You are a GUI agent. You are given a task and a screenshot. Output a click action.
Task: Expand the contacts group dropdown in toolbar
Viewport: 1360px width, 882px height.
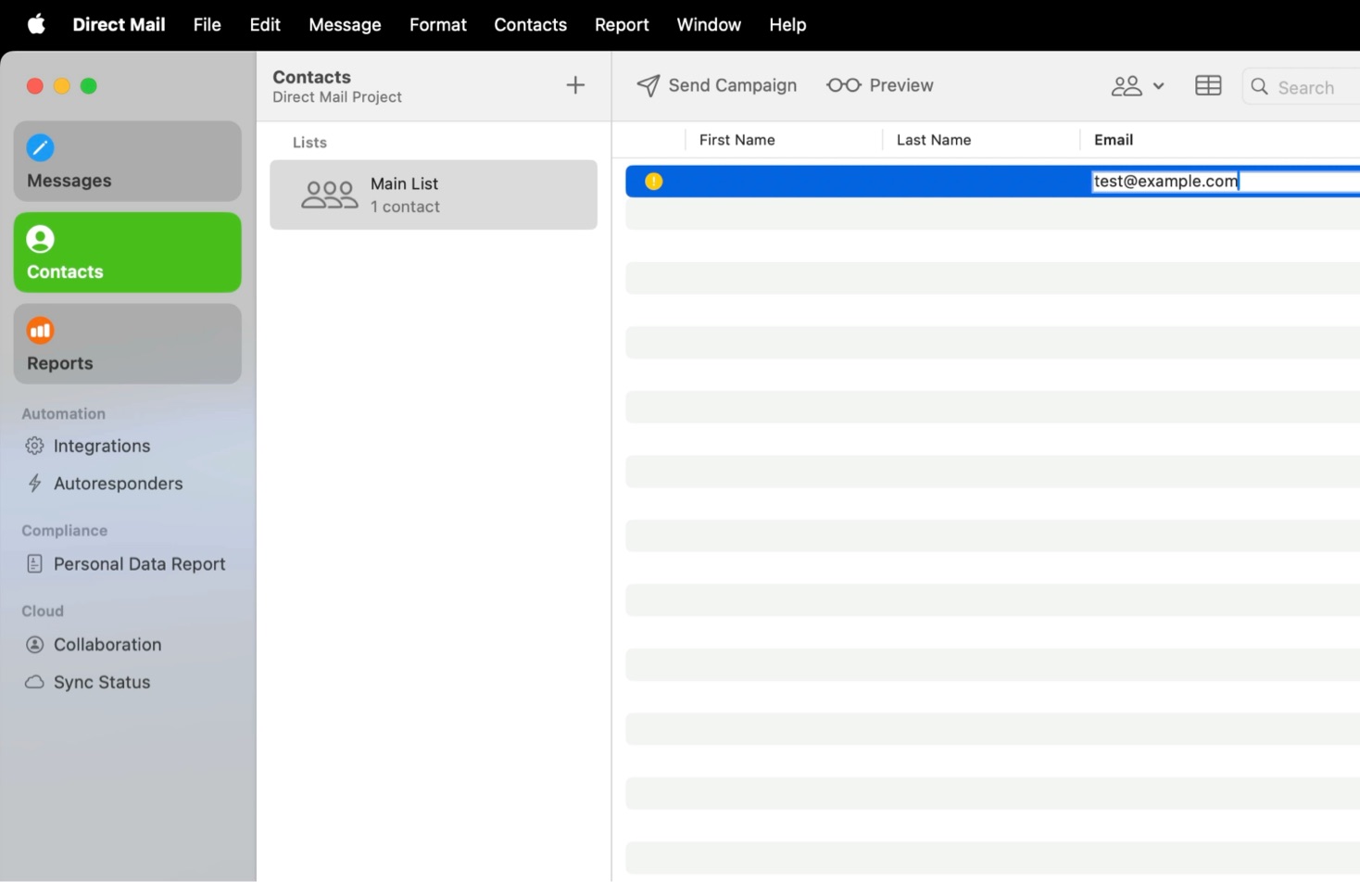(1137, 86)
